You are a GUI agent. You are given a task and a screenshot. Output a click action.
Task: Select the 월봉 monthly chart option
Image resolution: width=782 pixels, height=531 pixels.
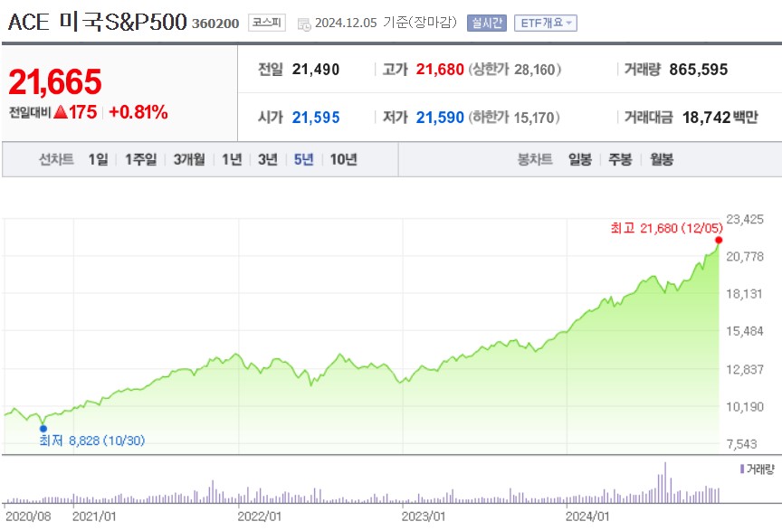[663, 157]
